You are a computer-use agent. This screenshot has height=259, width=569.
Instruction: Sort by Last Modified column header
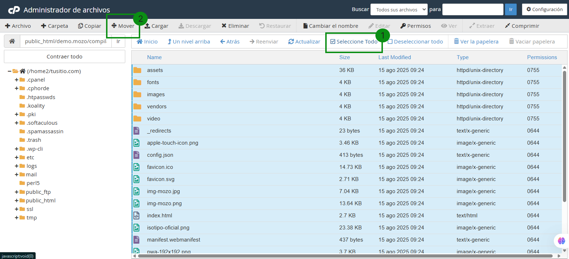click(394, 57)
